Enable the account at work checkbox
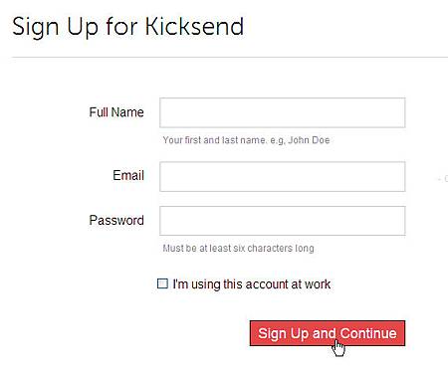The width and height of the screenshot is (448, 373). click(x=162, y=283)
